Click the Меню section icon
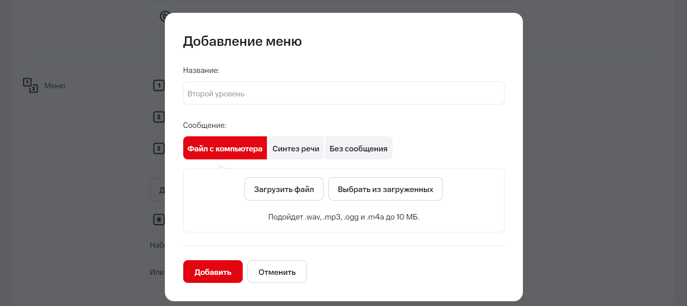687x306 pixels. click(30, 85)
